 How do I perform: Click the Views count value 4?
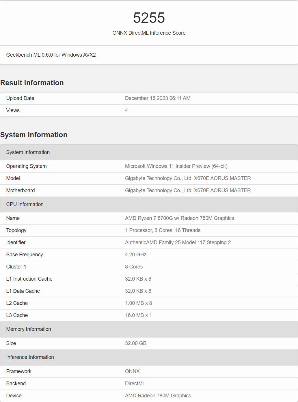pos(126,110)
